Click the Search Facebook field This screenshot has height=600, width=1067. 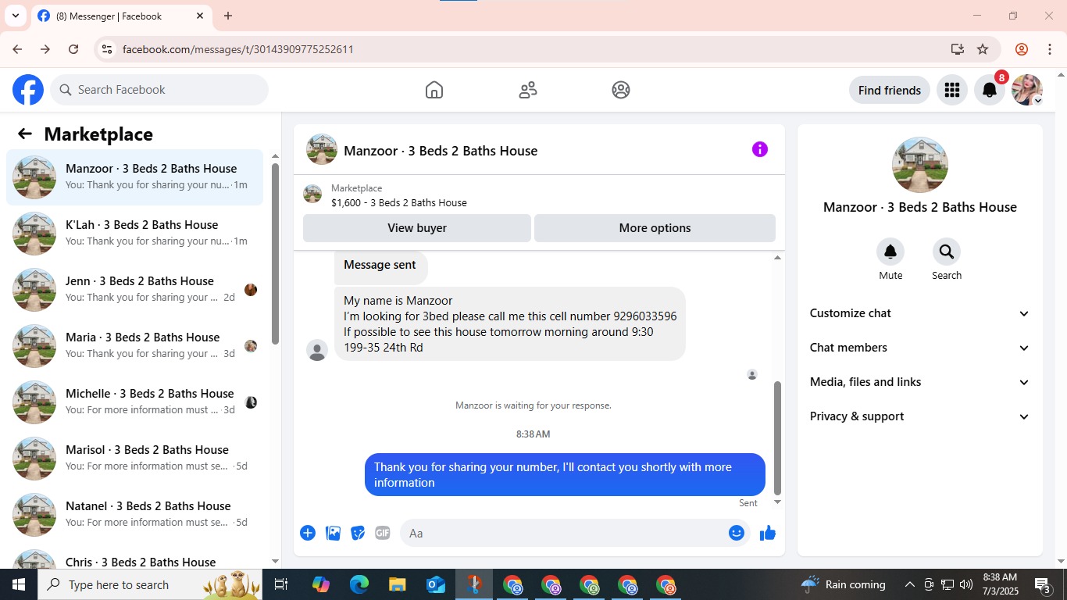click(x=159, y=90)
